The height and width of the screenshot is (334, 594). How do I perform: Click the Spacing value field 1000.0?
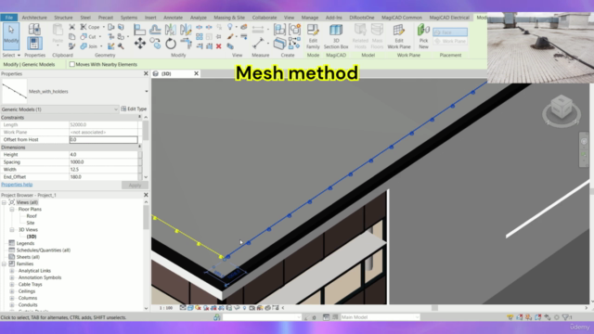[x=103, y=162]
